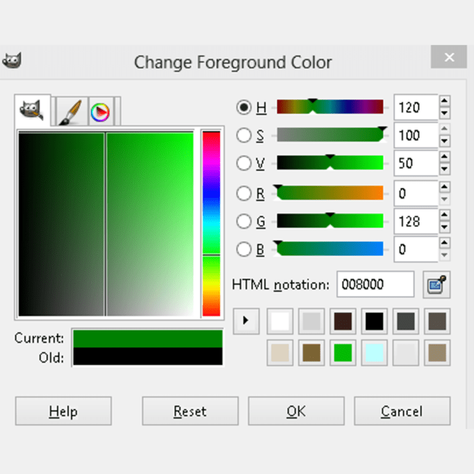Decrease the V value with down arrow
474x474 pixels.
(x=444, y=169)
